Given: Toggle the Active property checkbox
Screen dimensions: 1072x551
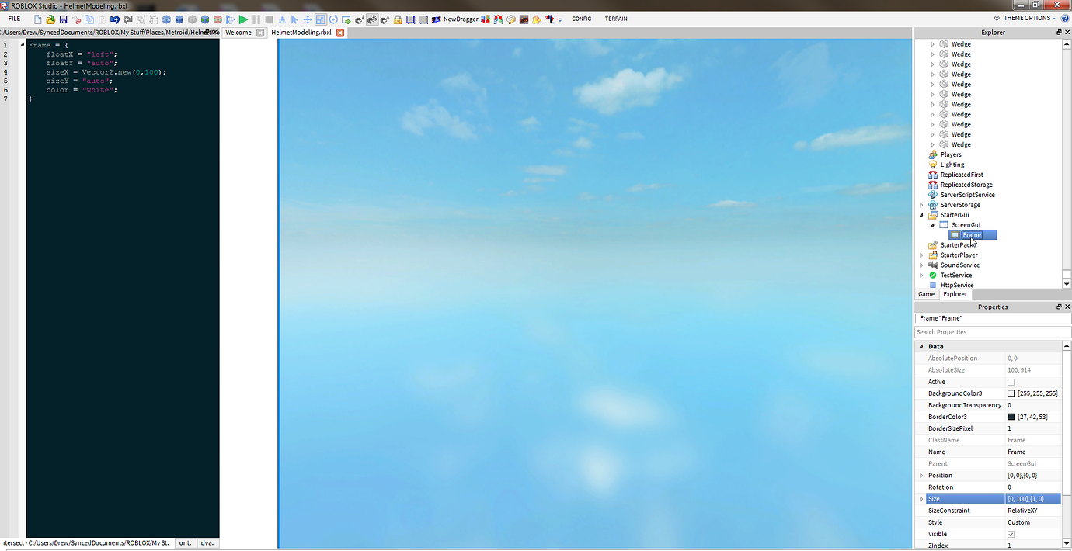Looking at the screenshot, I should pos(1011,382).
